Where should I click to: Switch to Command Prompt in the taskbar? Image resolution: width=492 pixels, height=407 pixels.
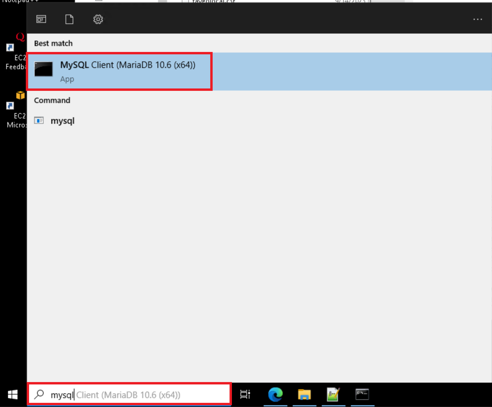[x=362, y=395]
